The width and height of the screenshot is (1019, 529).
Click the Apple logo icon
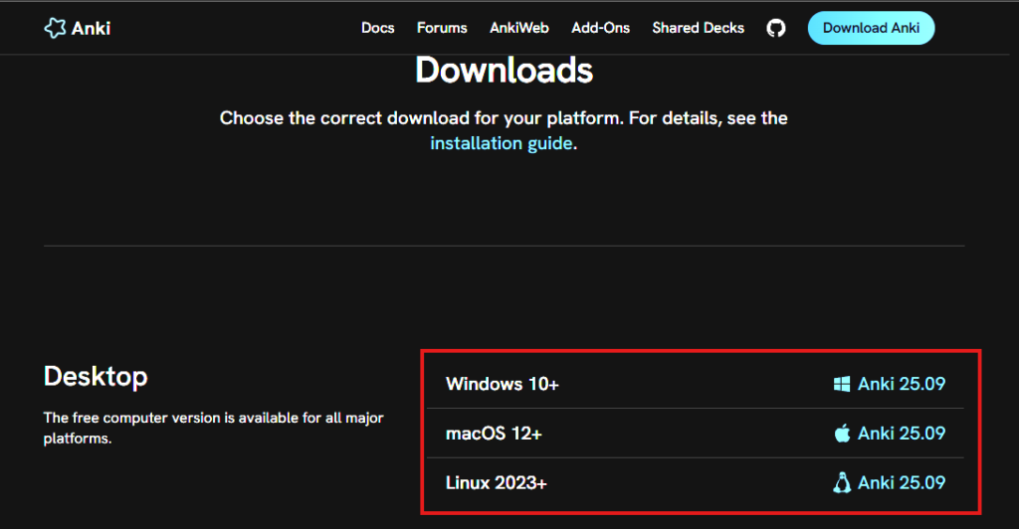(842, 434)
